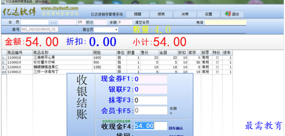Click product name 蝴蝶牌精选果仁
285x136 pixels.
[46, 67]
